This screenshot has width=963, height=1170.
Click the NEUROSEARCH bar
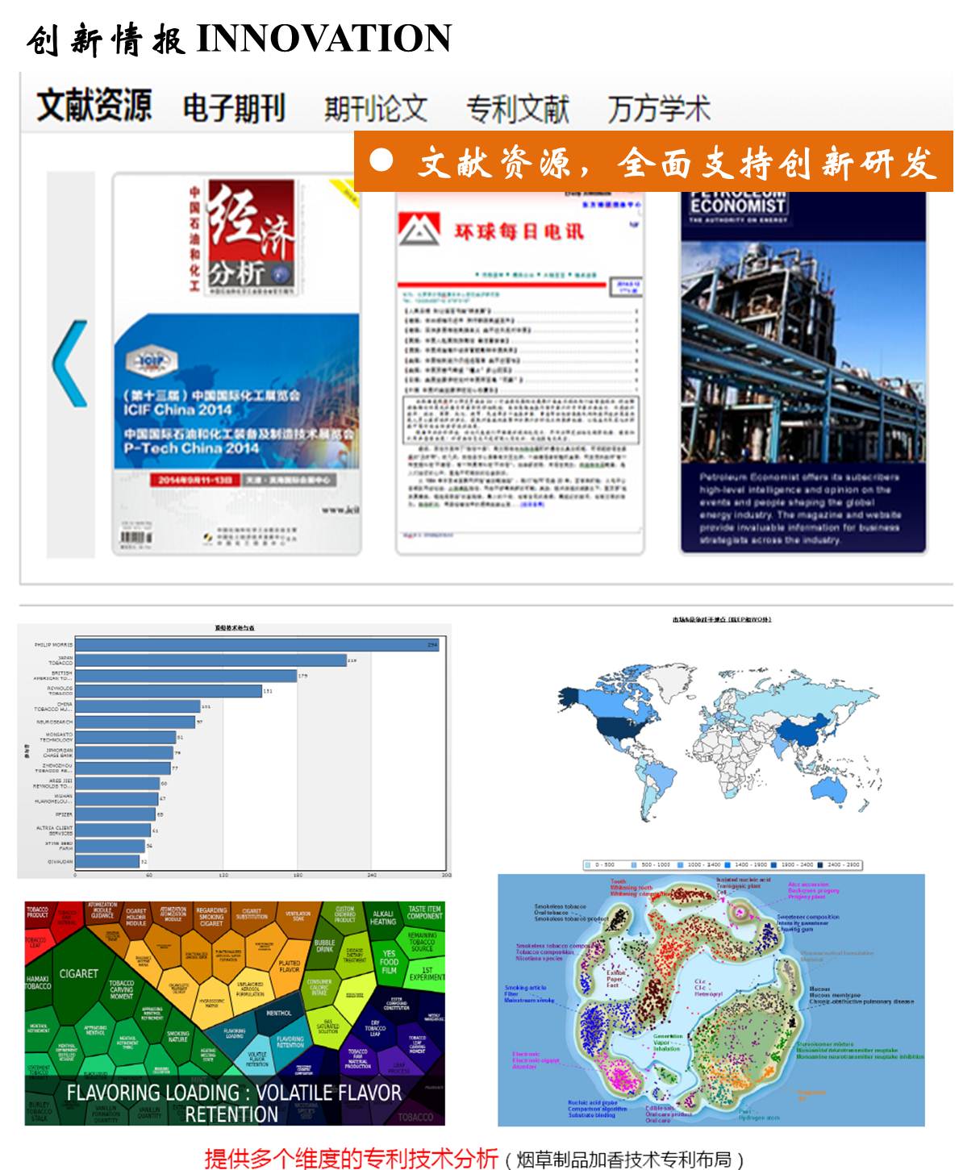click(x=135, y=722)
